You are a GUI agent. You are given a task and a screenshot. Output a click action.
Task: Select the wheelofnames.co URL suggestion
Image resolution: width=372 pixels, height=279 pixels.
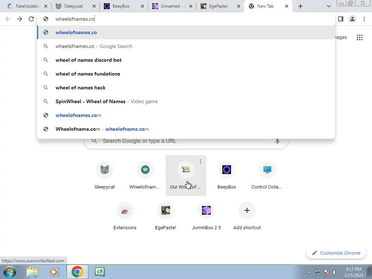click(186, 32)
